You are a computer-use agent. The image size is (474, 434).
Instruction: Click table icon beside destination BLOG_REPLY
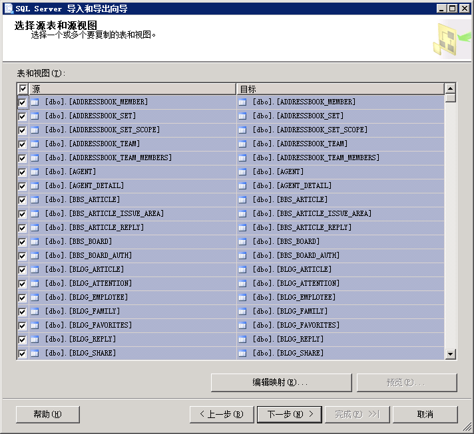coord(242,340)
